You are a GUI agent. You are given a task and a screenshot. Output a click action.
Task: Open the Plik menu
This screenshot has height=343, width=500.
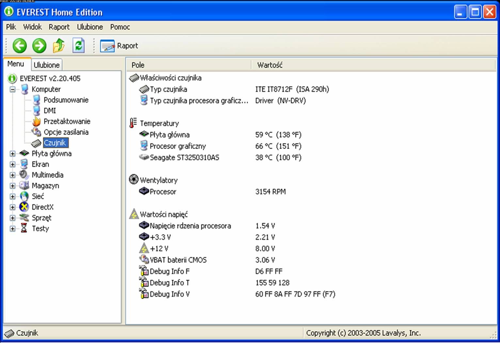tap(11, 27)
